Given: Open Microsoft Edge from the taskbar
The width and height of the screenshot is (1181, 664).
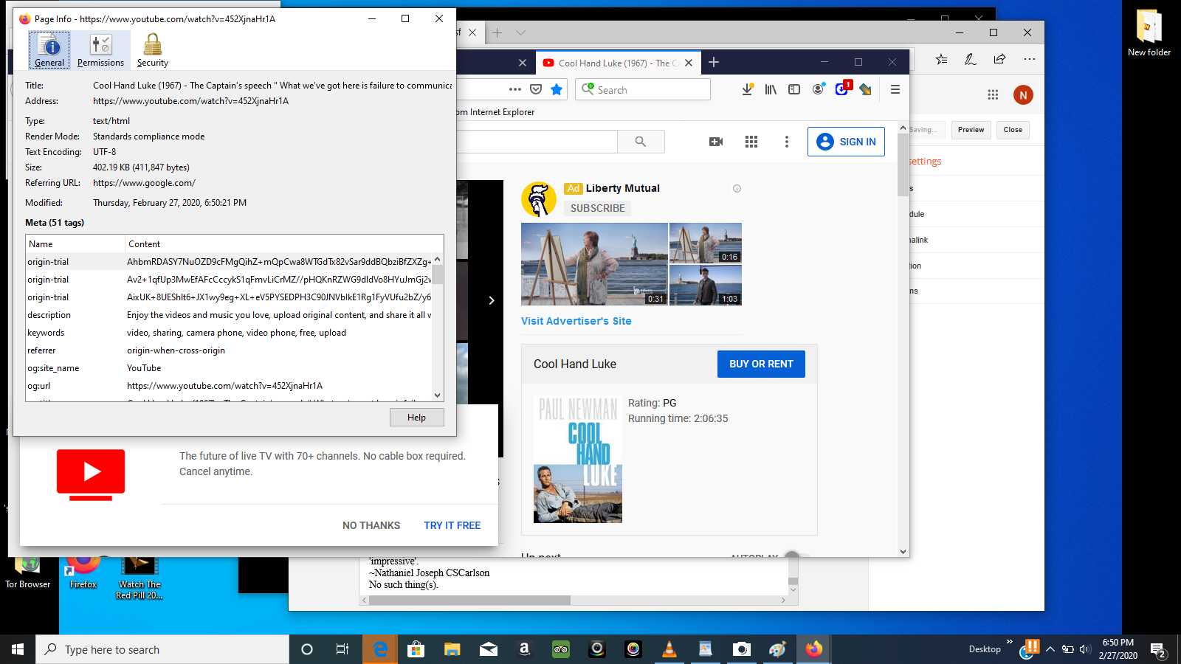Looking at the screenshot, I should [x=380, y=649].
